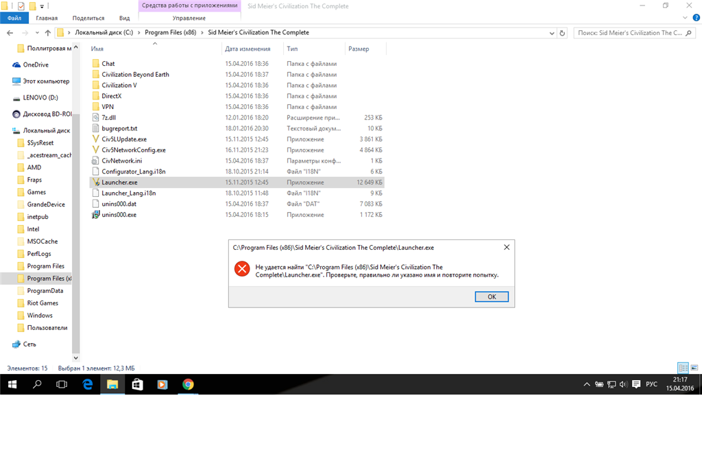Open the taskbar clock and date
This screenshot has height=470, width=702.
(679, 384)
